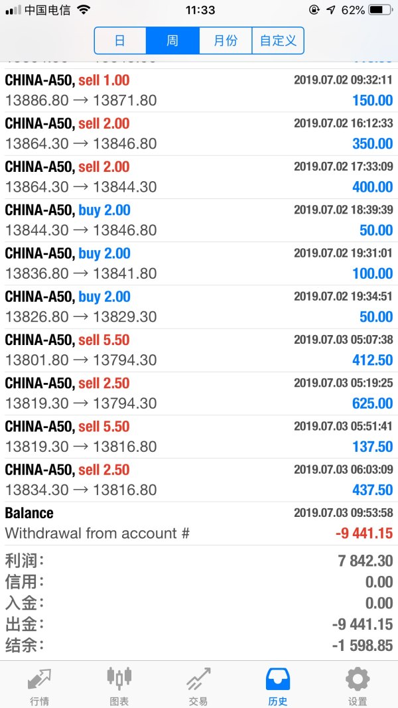
Task: Switch to the 日 day filter
Action: (x=120, y=40)
